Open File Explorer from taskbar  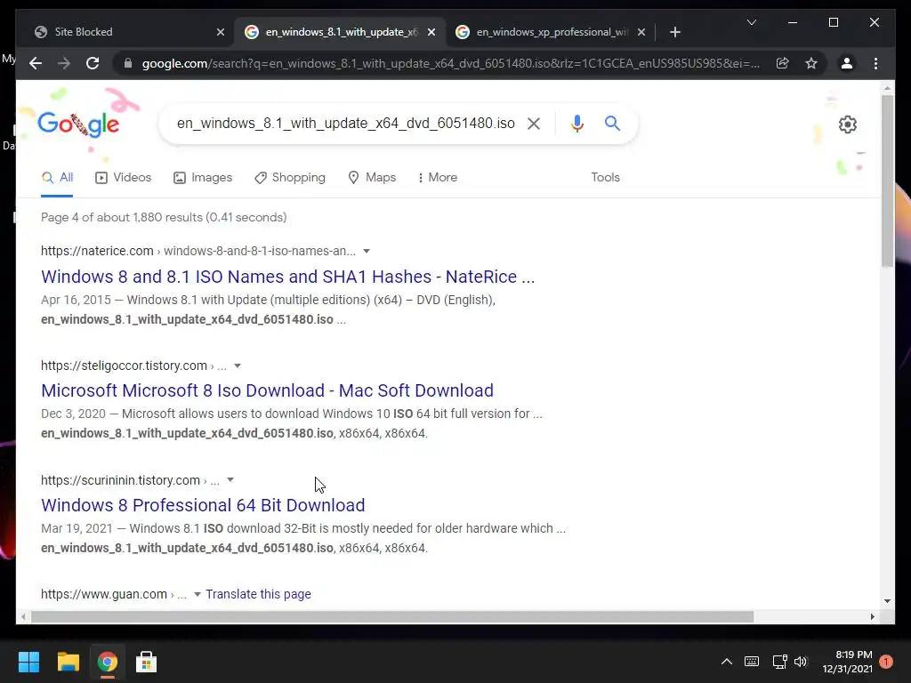tap(68, 662)
